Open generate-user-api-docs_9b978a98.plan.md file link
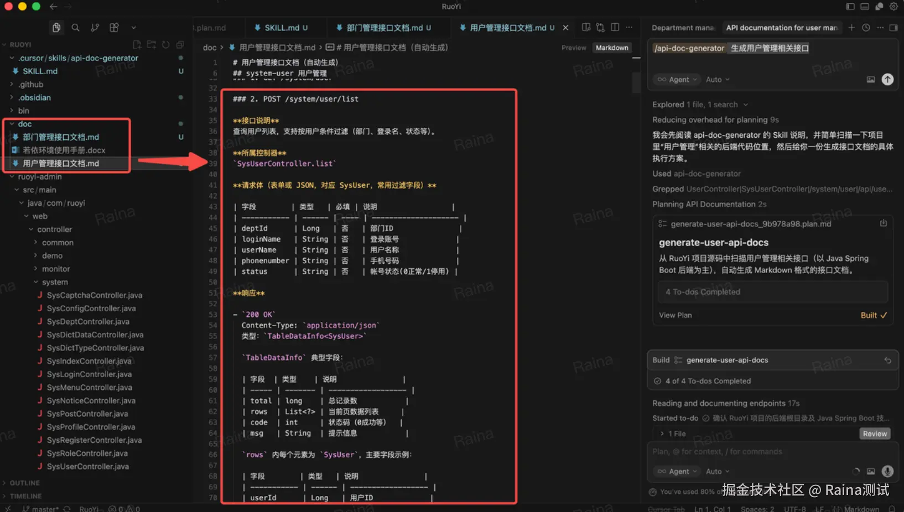The height and width of the screenshot is (512, 904). 751,224
